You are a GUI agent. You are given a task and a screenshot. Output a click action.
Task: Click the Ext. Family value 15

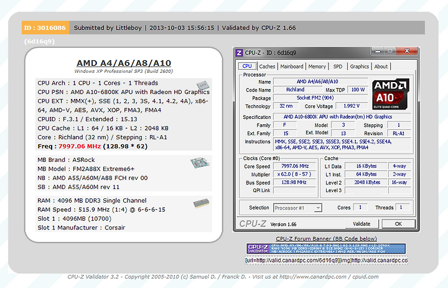pyautogui.click(x=285, y=133)
